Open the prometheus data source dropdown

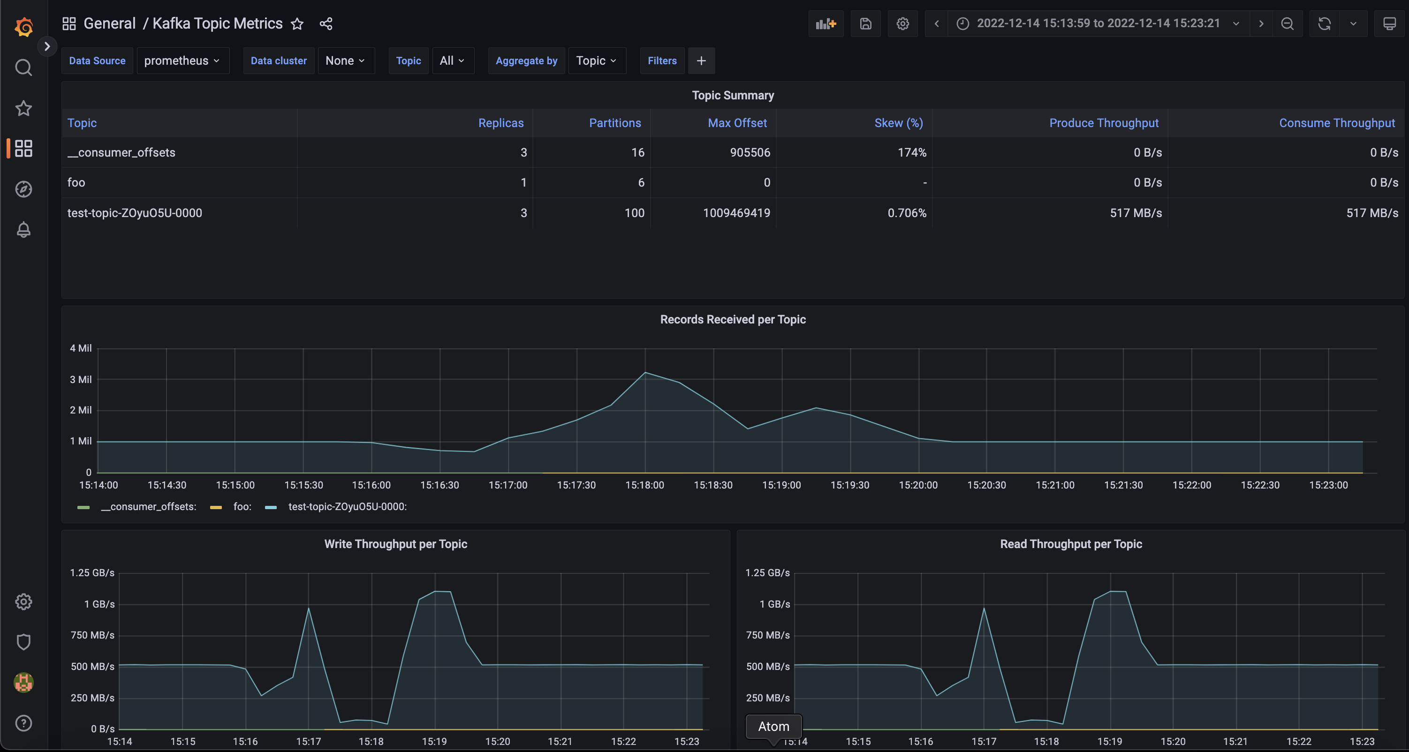click(x=182, y=60)
